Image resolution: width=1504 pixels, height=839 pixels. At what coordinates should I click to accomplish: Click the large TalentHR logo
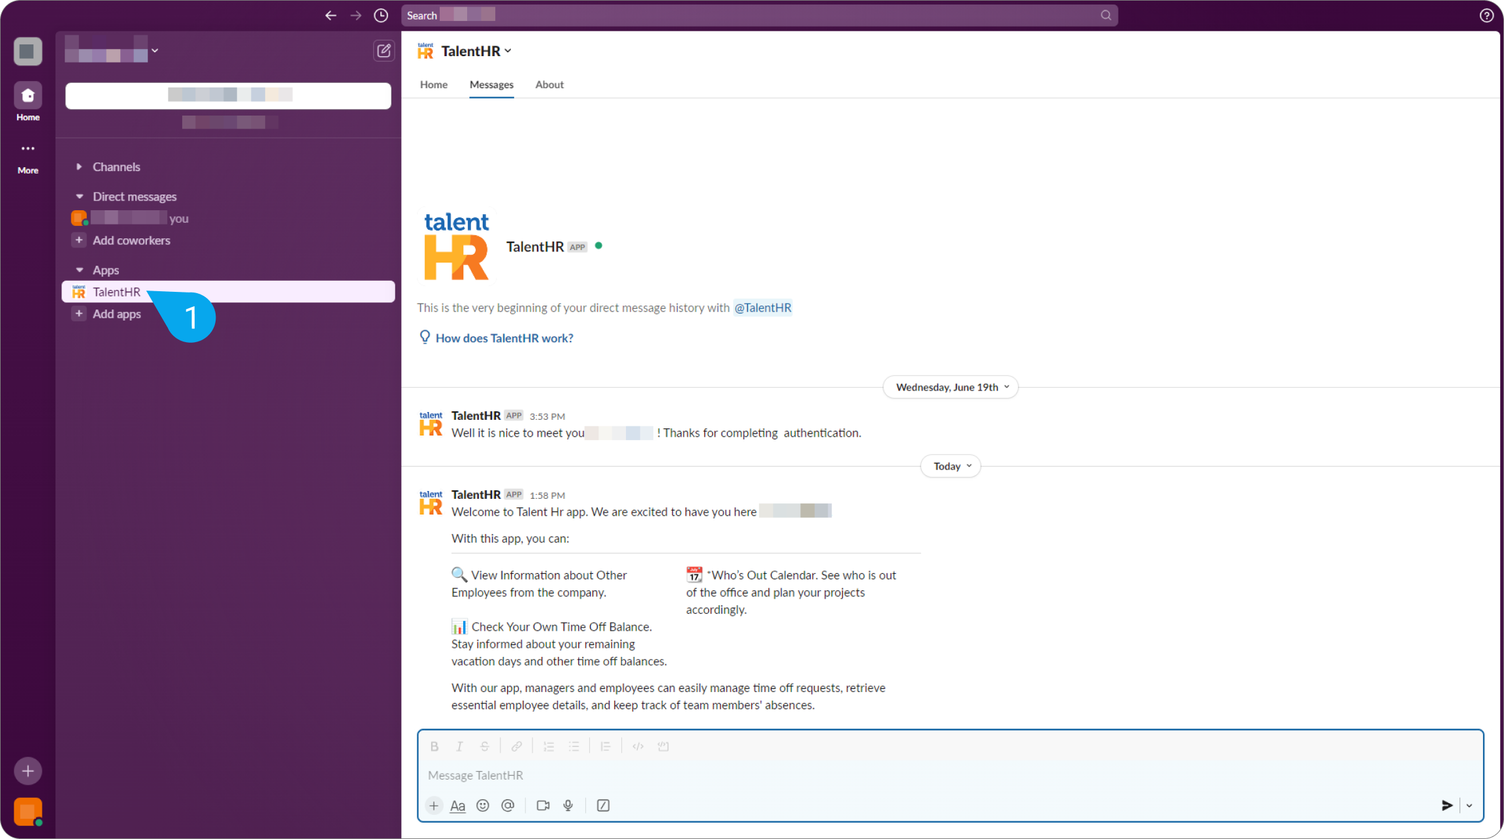click(457, 247)
